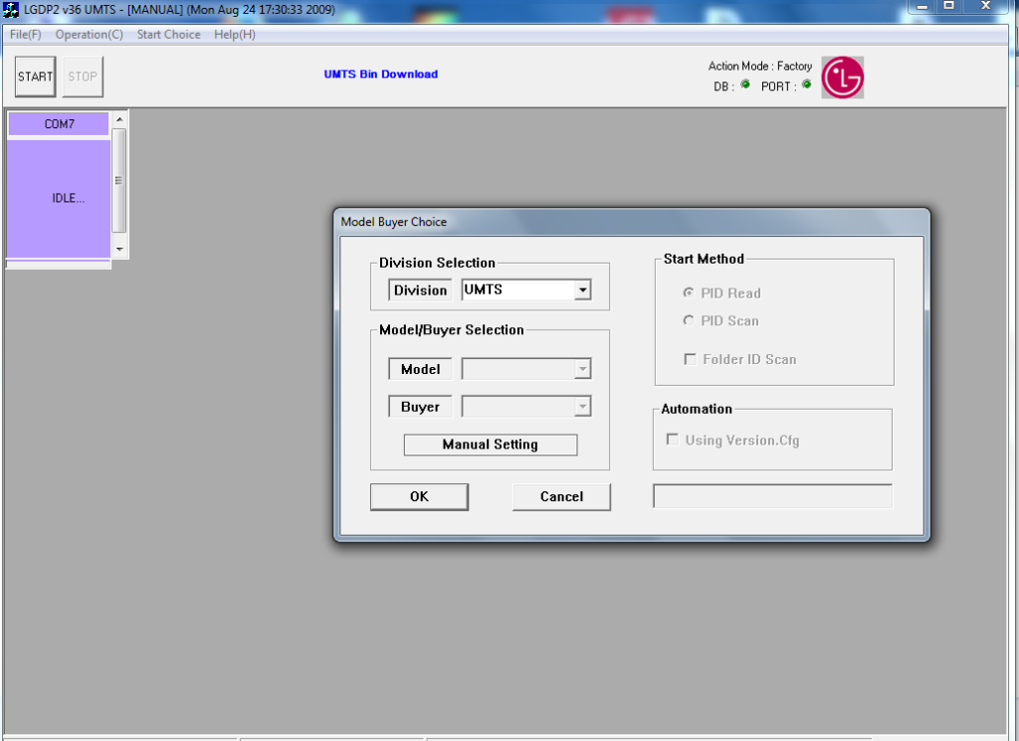The height and width of the screenshot is (741, 1019).
Task: Confirm the dialog with OK
Action: point(419,496)
